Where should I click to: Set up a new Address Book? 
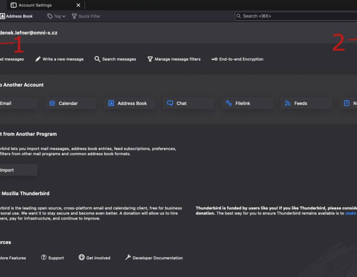[x=129, y=103]
